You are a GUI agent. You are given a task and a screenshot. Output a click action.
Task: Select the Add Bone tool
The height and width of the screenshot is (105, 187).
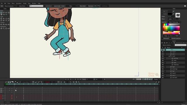pos(6,12)
